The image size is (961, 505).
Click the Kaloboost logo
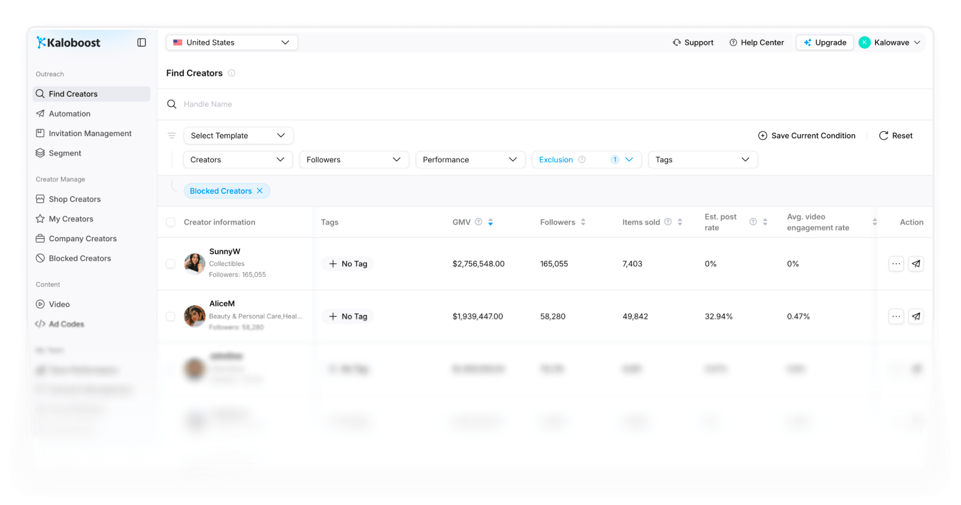(68, 43)
